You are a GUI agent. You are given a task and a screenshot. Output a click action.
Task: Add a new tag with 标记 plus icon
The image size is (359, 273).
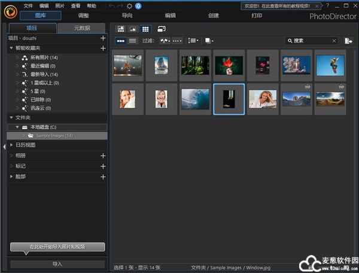click(x=103, y=166)
